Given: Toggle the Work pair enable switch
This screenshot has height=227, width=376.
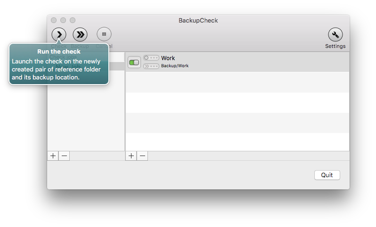Looking at the screenshot, I should click(x=134, y=63).
